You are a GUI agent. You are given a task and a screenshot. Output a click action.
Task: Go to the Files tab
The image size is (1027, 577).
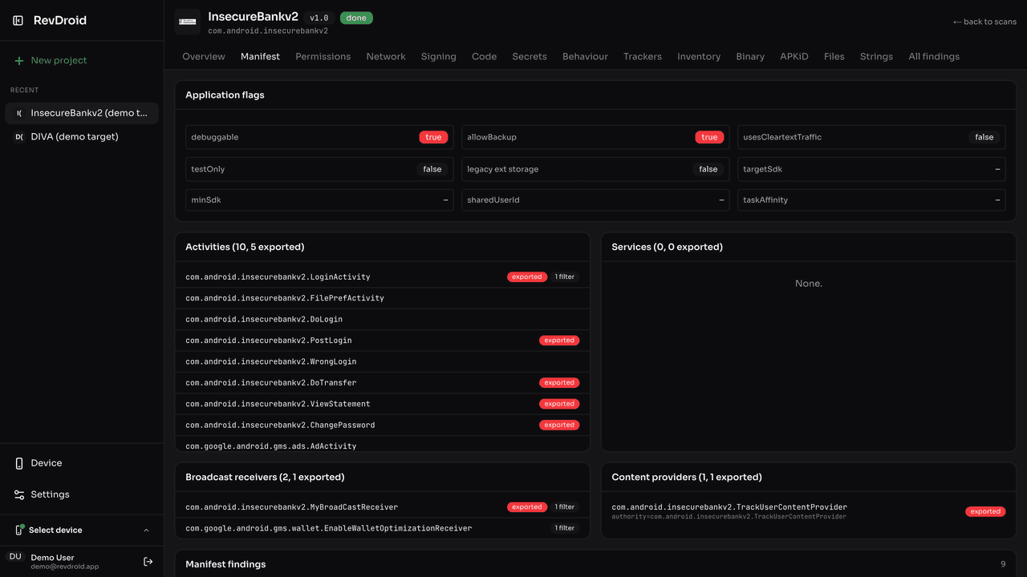[834, 57]
